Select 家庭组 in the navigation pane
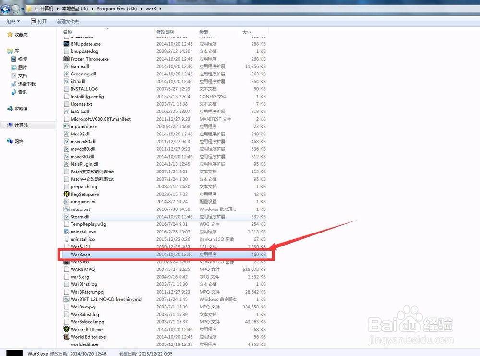This screenshot has width=480, height=356. pyautogui.click(x=17, y=109)
